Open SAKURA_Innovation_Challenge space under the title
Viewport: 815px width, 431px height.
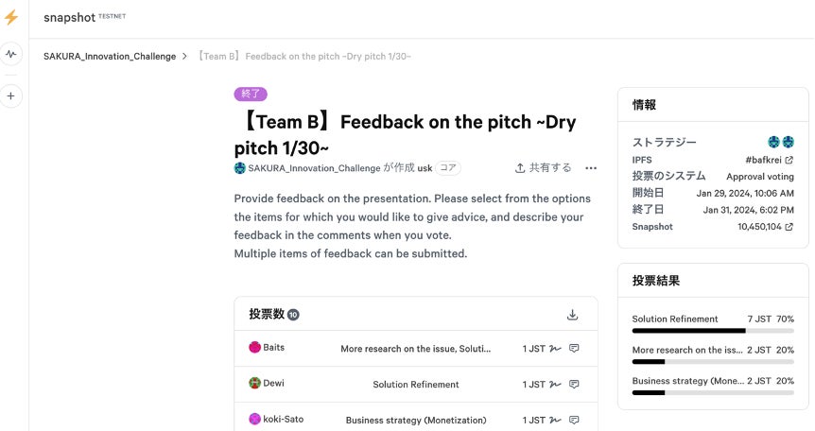314,168
